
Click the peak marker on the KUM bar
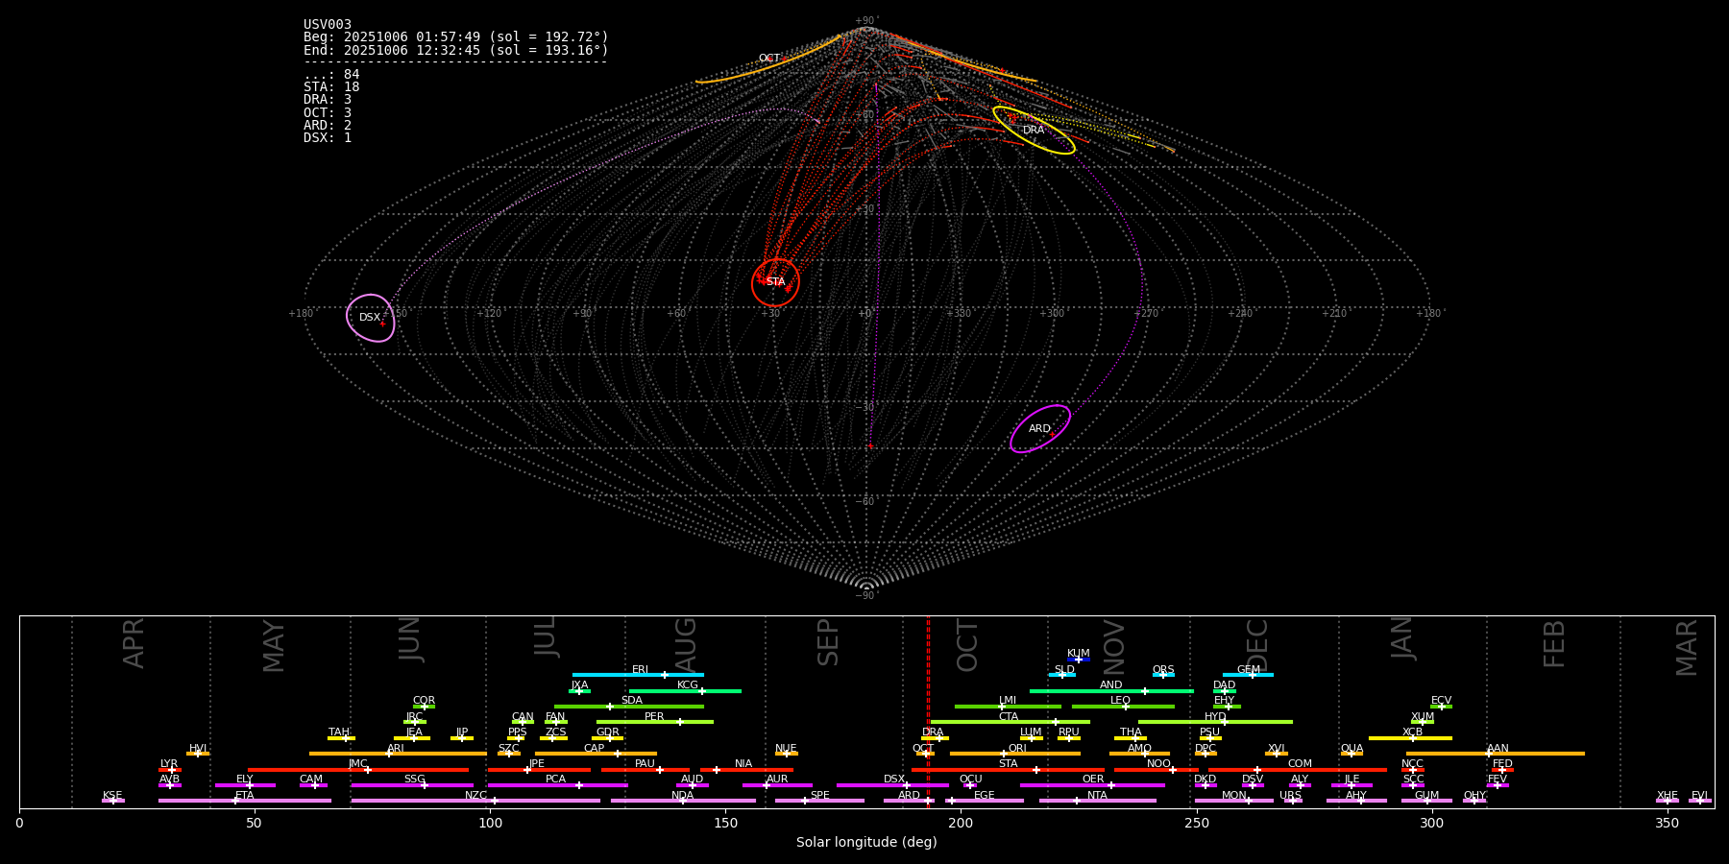pos(1078,660)
